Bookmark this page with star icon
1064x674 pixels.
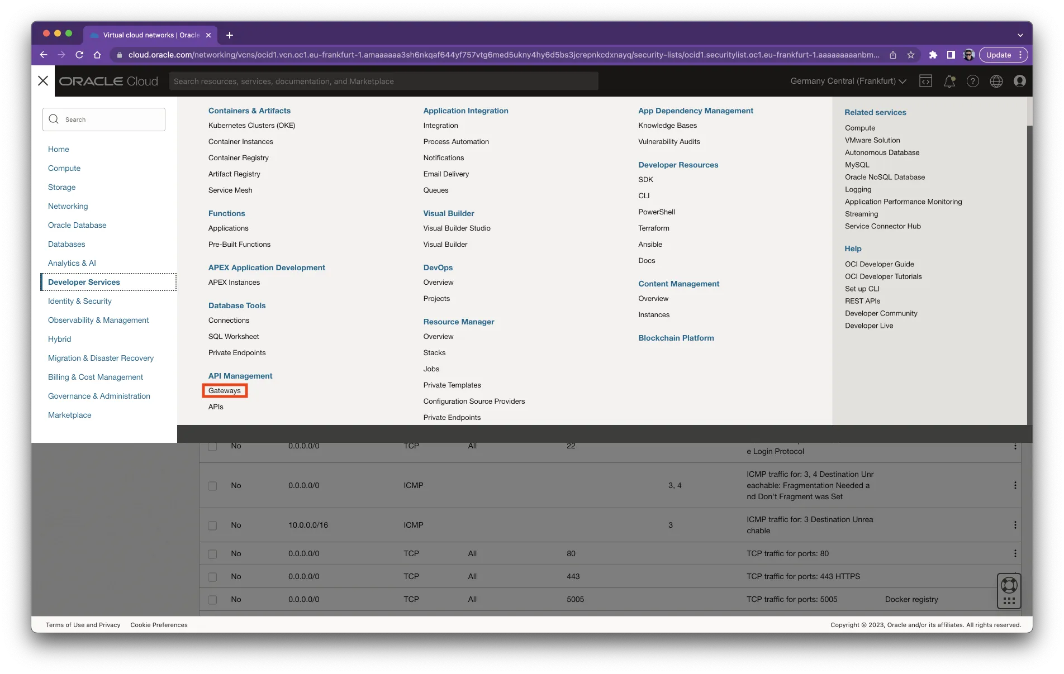911,55
